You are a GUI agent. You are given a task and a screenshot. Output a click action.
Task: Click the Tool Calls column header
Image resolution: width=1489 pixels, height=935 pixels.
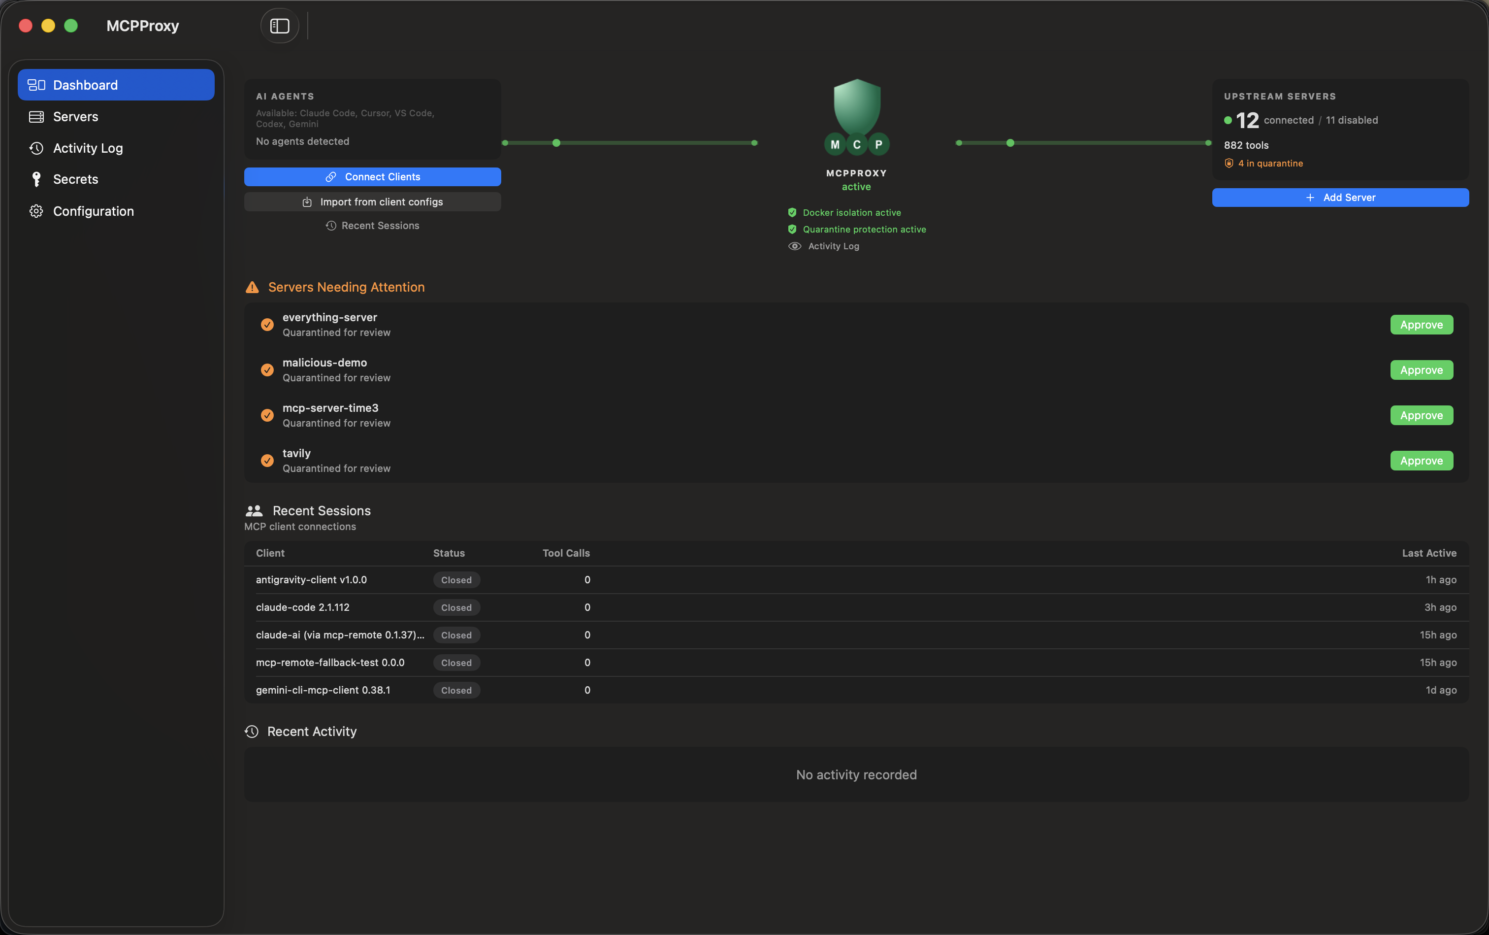point(566,553)
